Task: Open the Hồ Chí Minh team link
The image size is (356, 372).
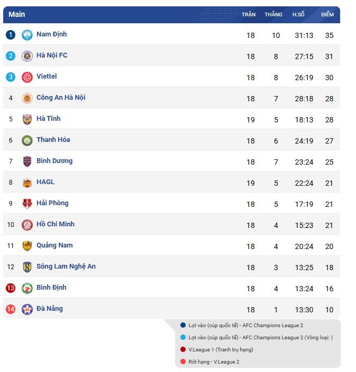Action: 56,224
